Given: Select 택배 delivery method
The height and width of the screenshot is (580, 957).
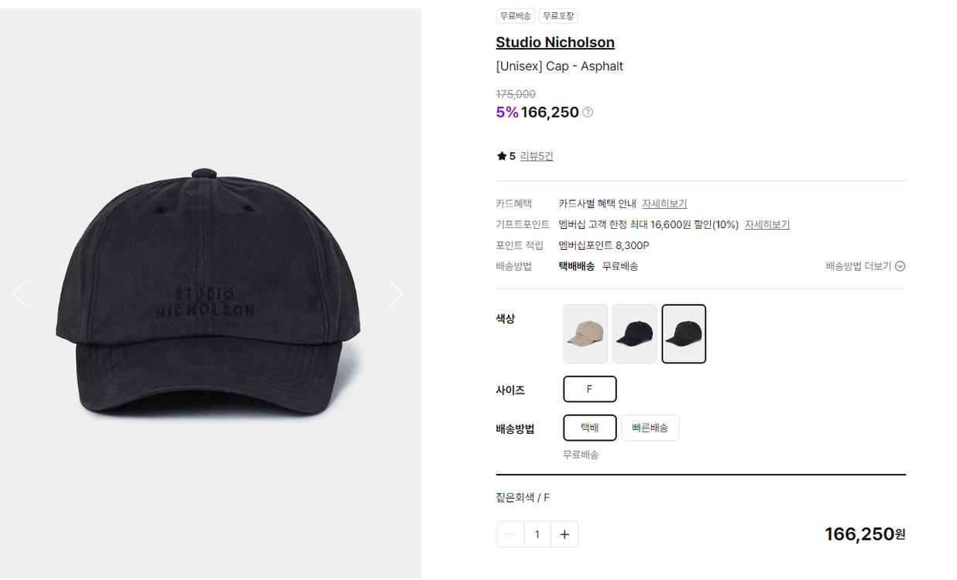Looking at the screenshot, I should (590, 428).
